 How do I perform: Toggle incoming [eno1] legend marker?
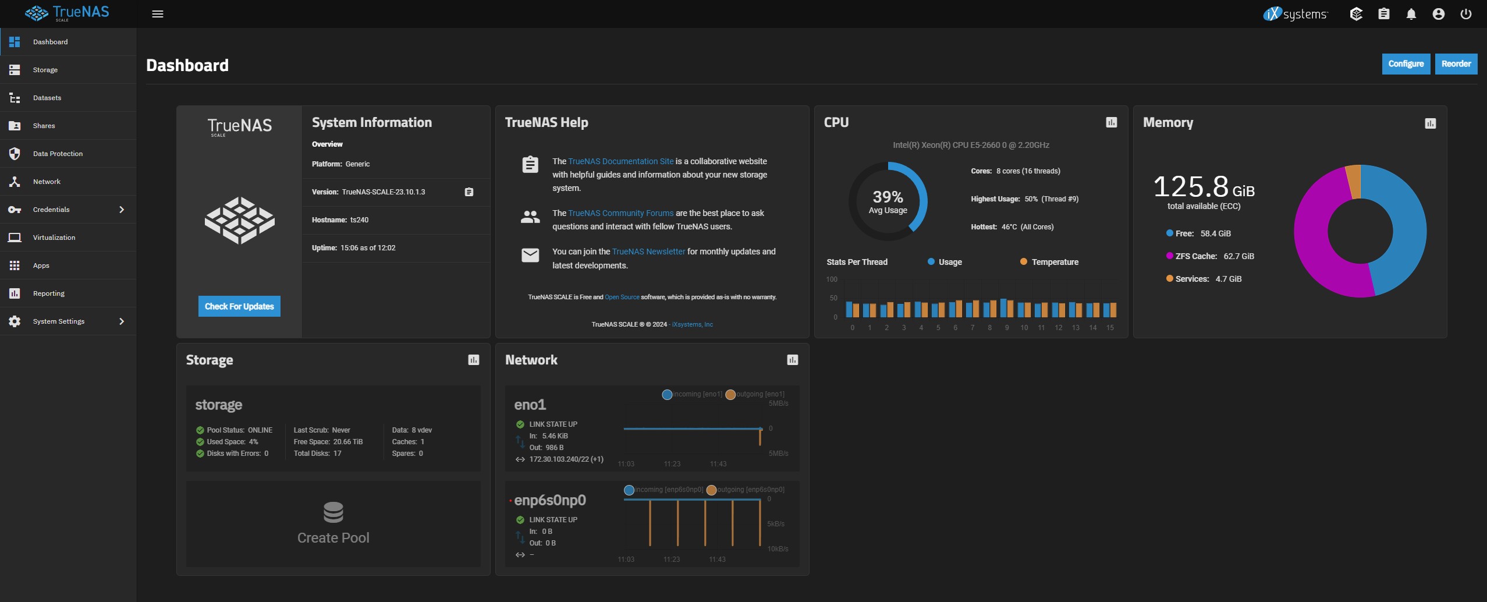pos(668,395)
